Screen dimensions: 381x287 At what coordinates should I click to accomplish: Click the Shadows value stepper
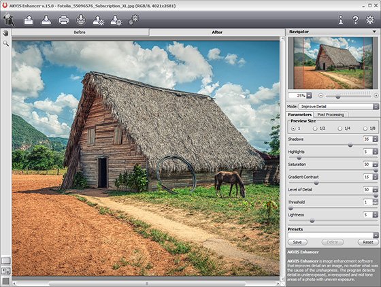pos(376,139)
